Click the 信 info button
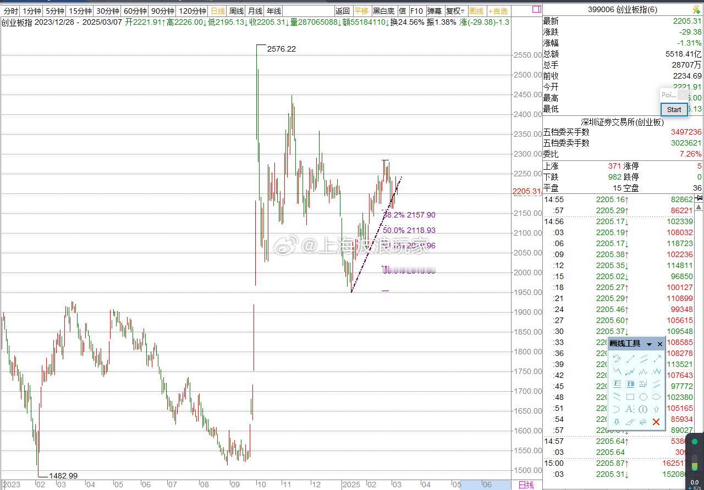 (403, 11)
